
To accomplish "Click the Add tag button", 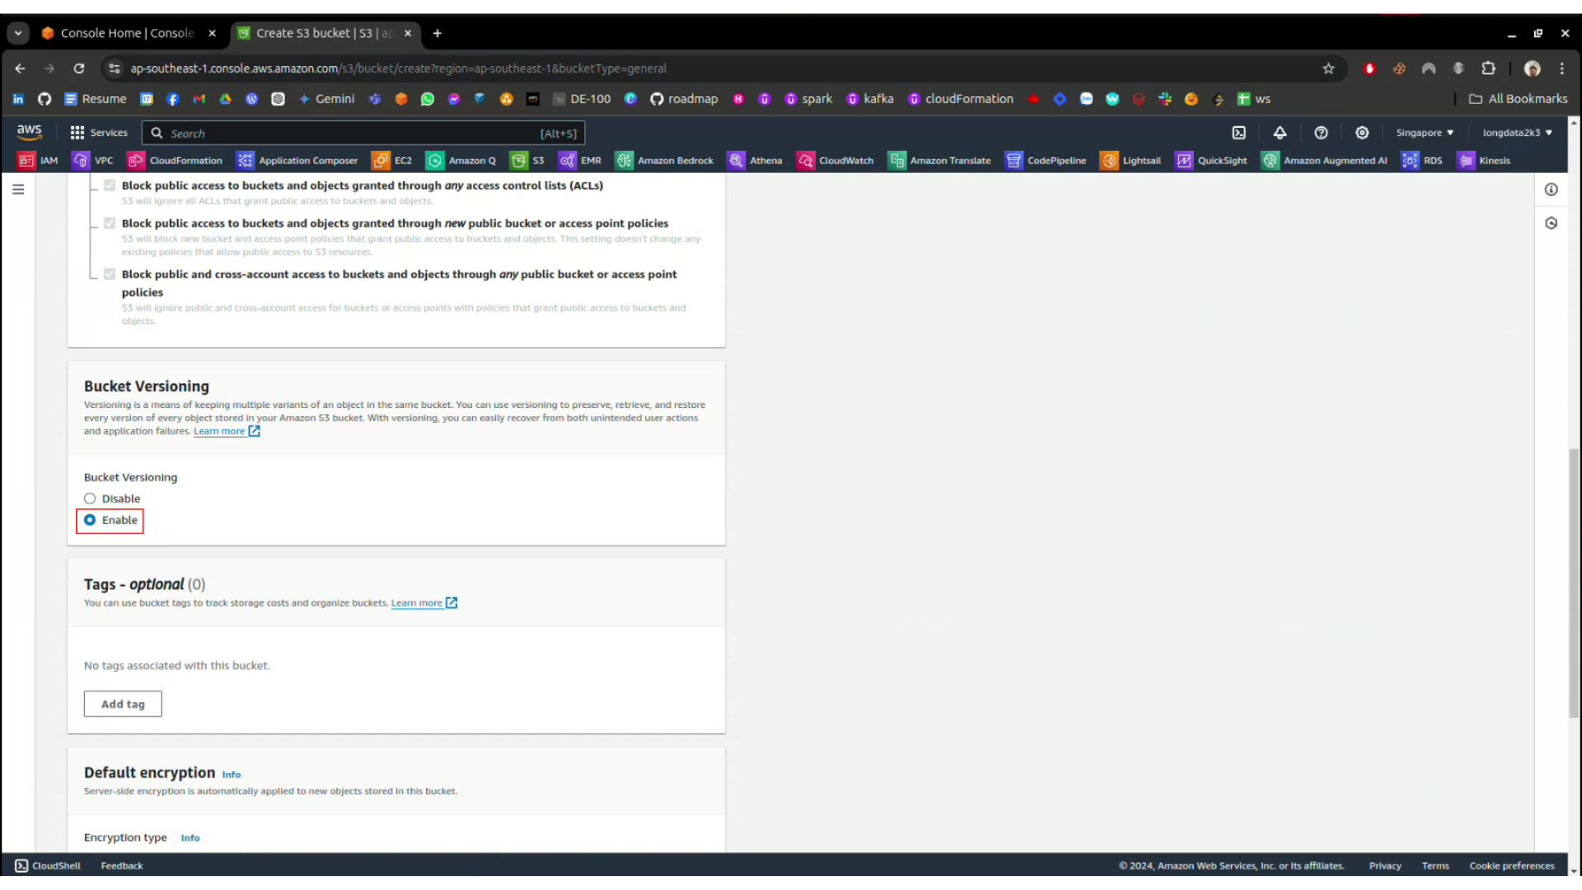I will point(123,704).
